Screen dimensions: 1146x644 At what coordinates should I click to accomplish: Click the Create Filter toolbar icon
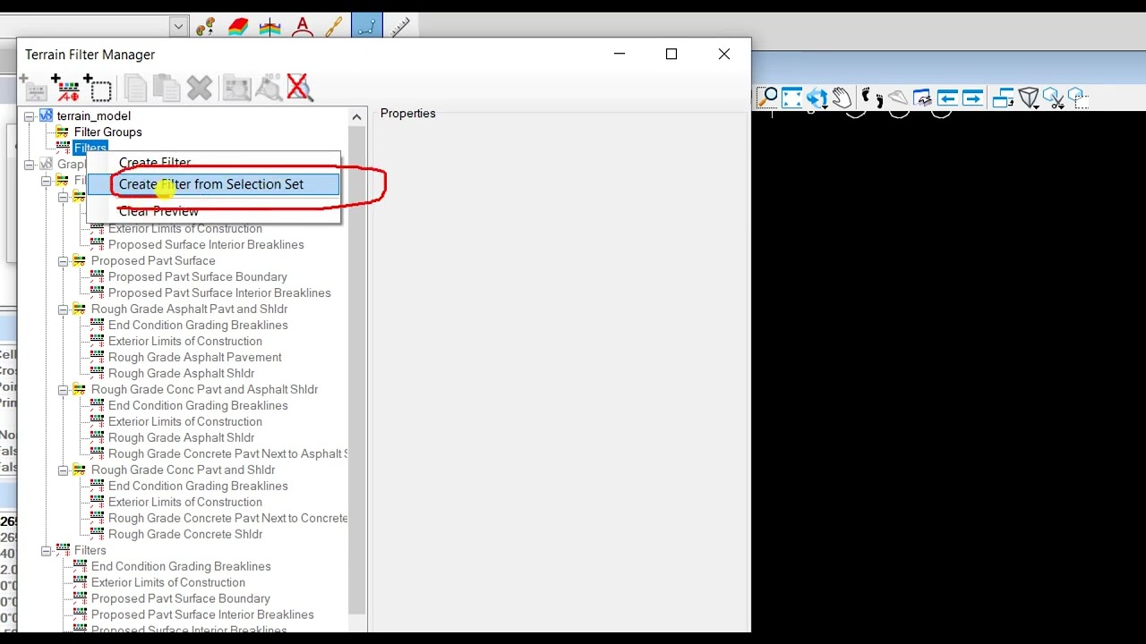[x=67, y=88]
